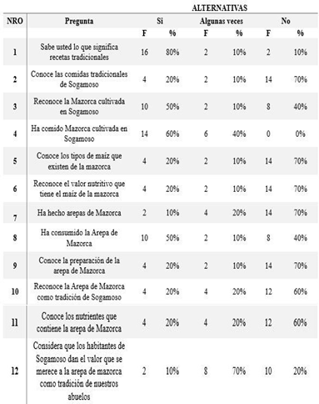319x404 pixels.
Task: Select 'Considera que los habitantes de Sogamoso' question
Action: pos(79,371)
